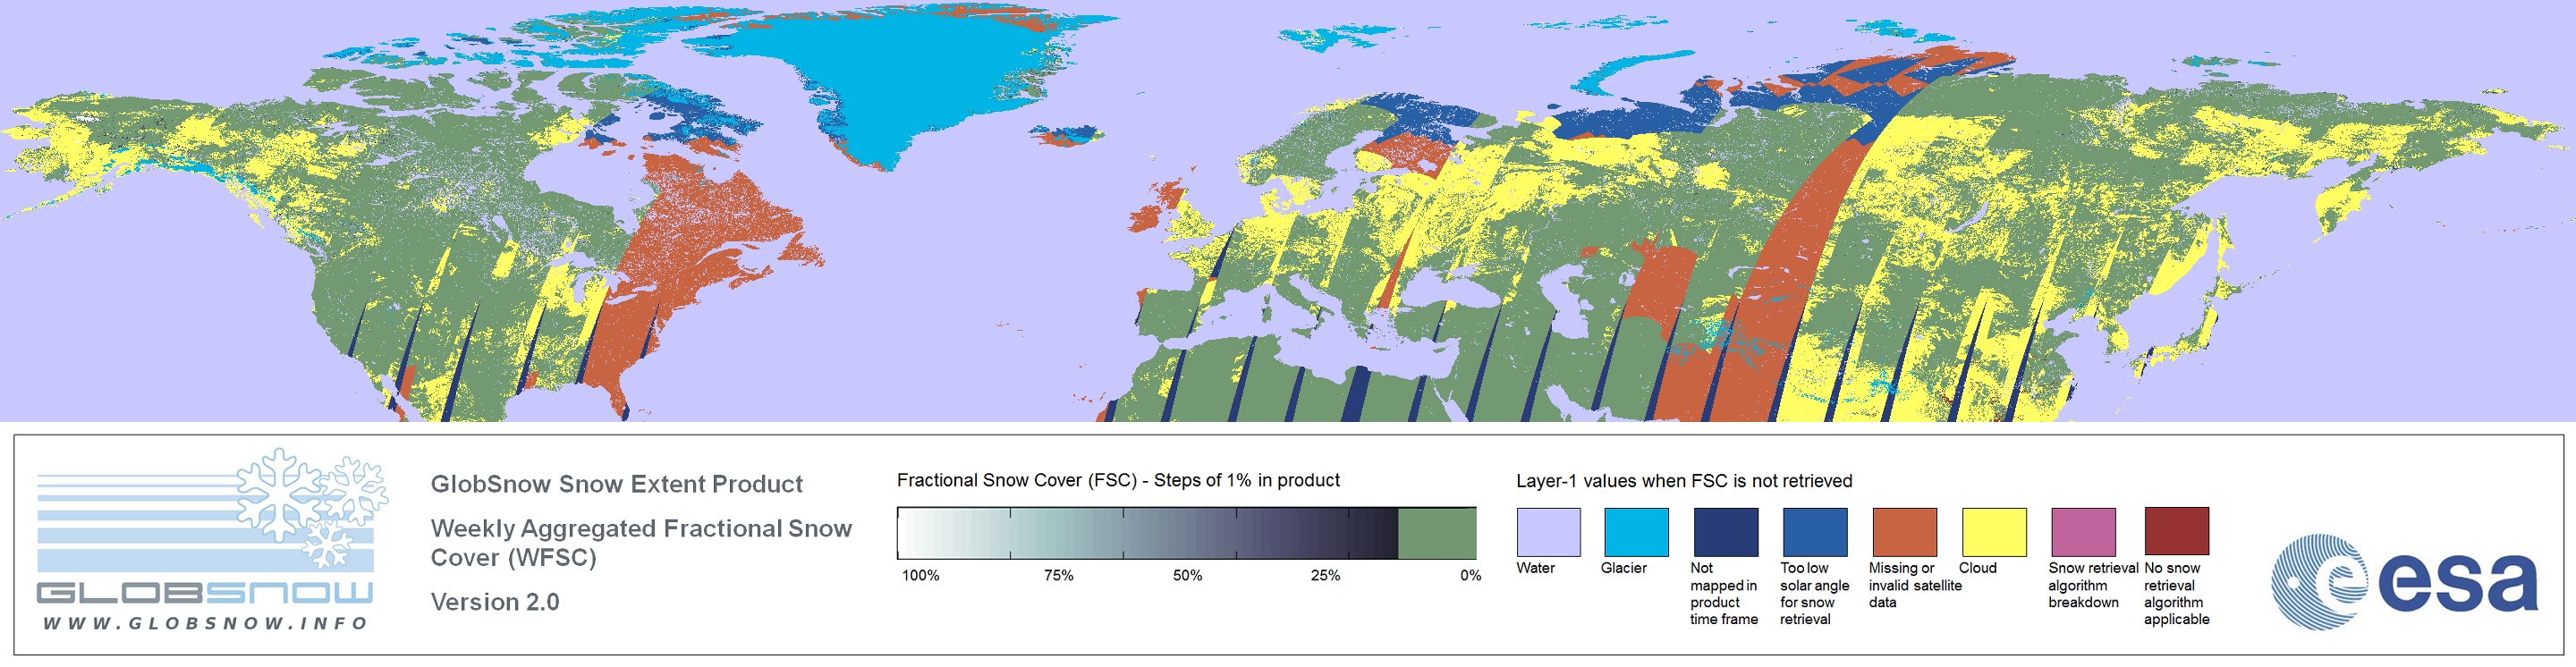Click the orange Missing satellite data swatch
Viewport: 2576px width, 667px height.
1905,532
